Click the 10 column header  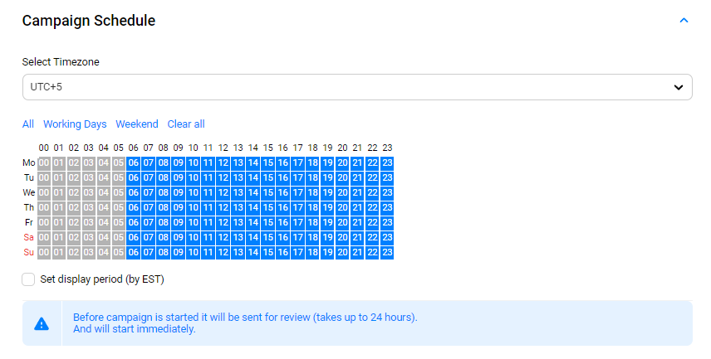click(193, 148)
